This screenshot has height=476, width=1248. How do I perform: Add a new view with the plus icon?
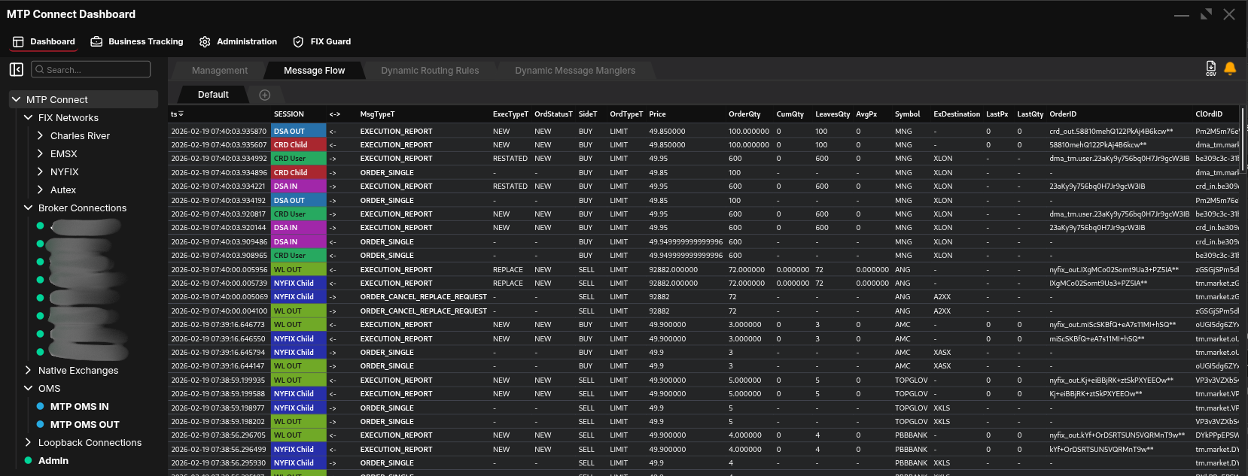[x=264, y=95]
